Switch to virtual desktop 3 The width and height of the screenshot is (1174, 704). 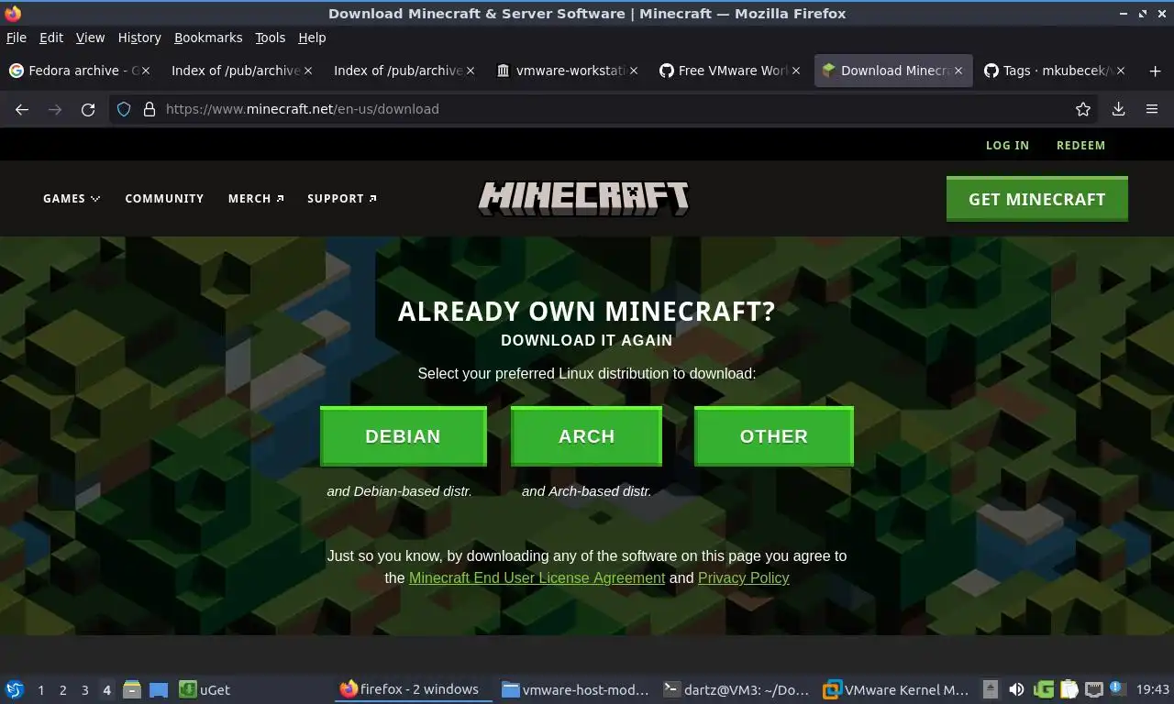(84, 689)
